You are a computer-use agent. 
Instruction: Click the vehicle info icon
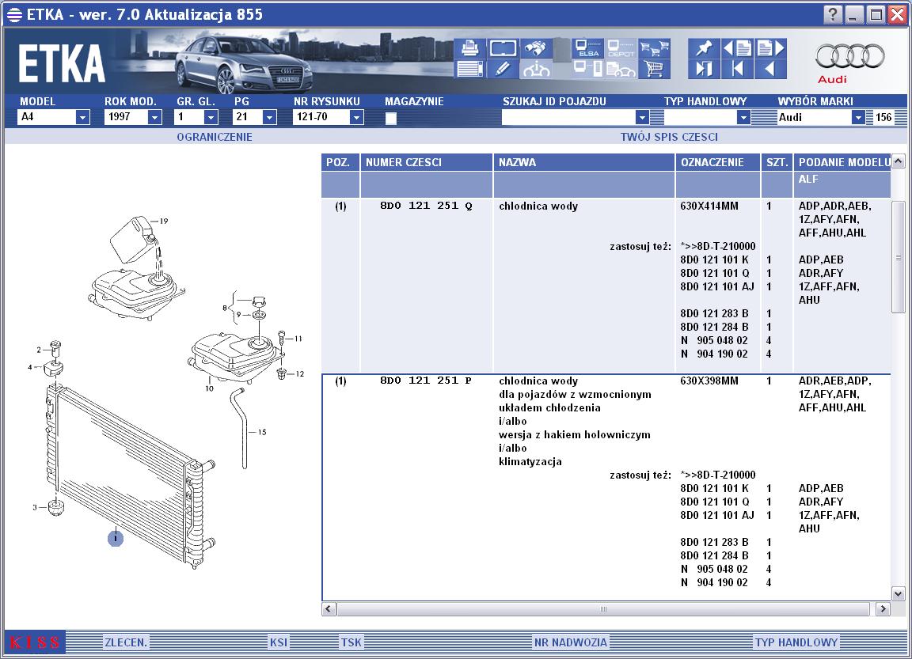(x=536, y=69)
